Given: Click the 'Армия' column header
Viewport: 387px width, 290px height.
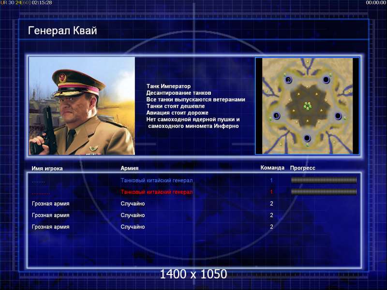Looking at the screenshot, I should (x=130, y=168).
